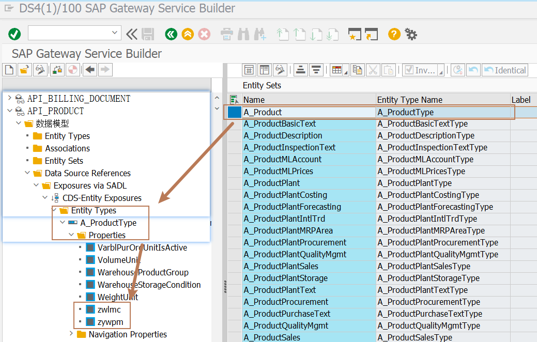Click the Last Page icon
The height and width of the screenshot is (342, 537).
[x=332, y=34]
